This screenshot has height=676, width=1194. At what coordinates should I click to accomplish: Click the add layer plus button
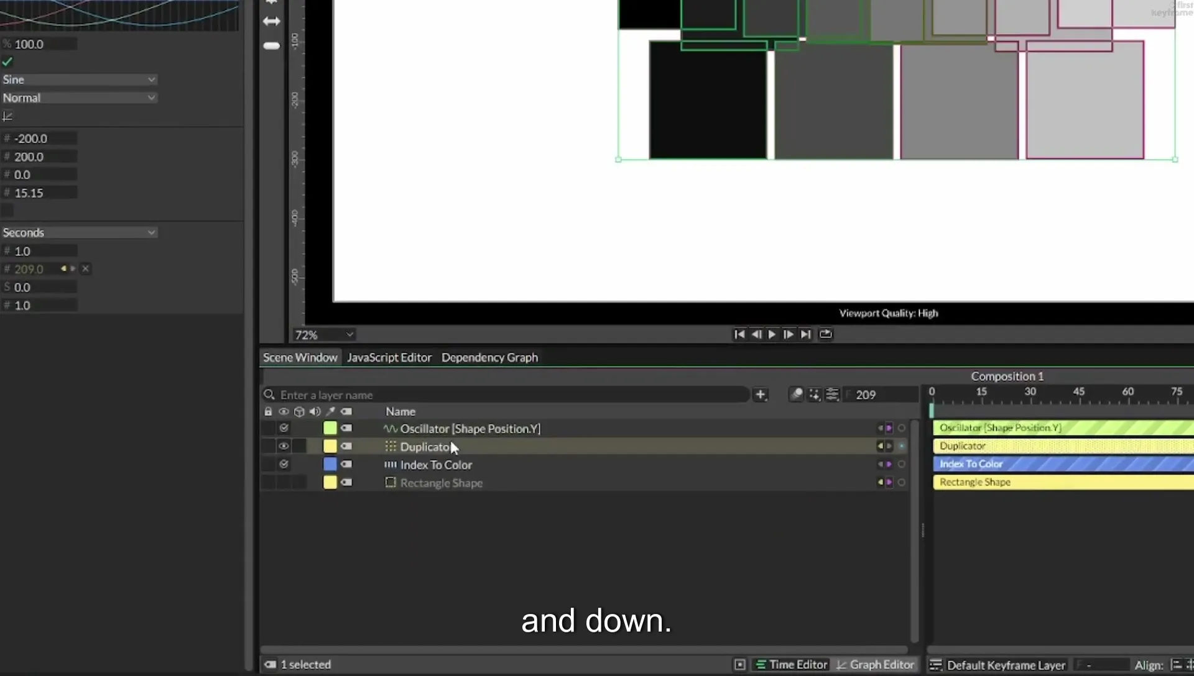click(x=760, y=395)
